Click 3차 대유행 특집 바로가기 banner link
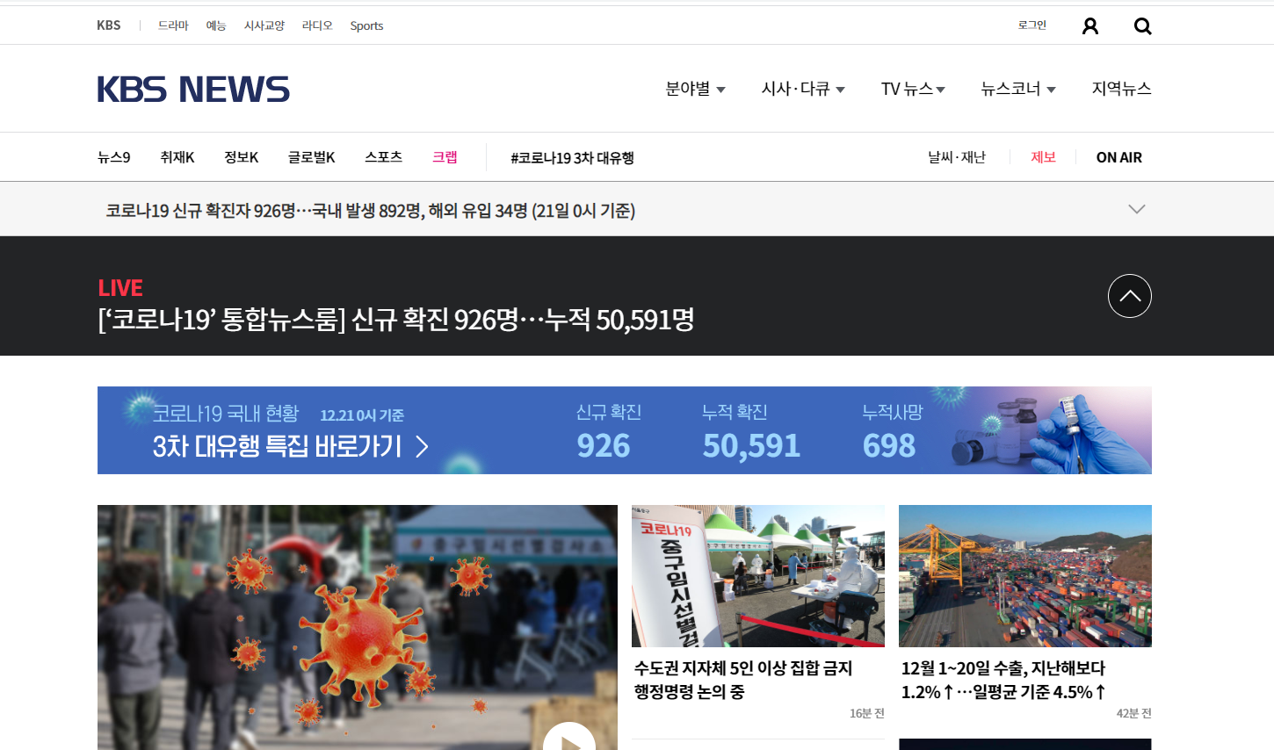 click(290, 446)
